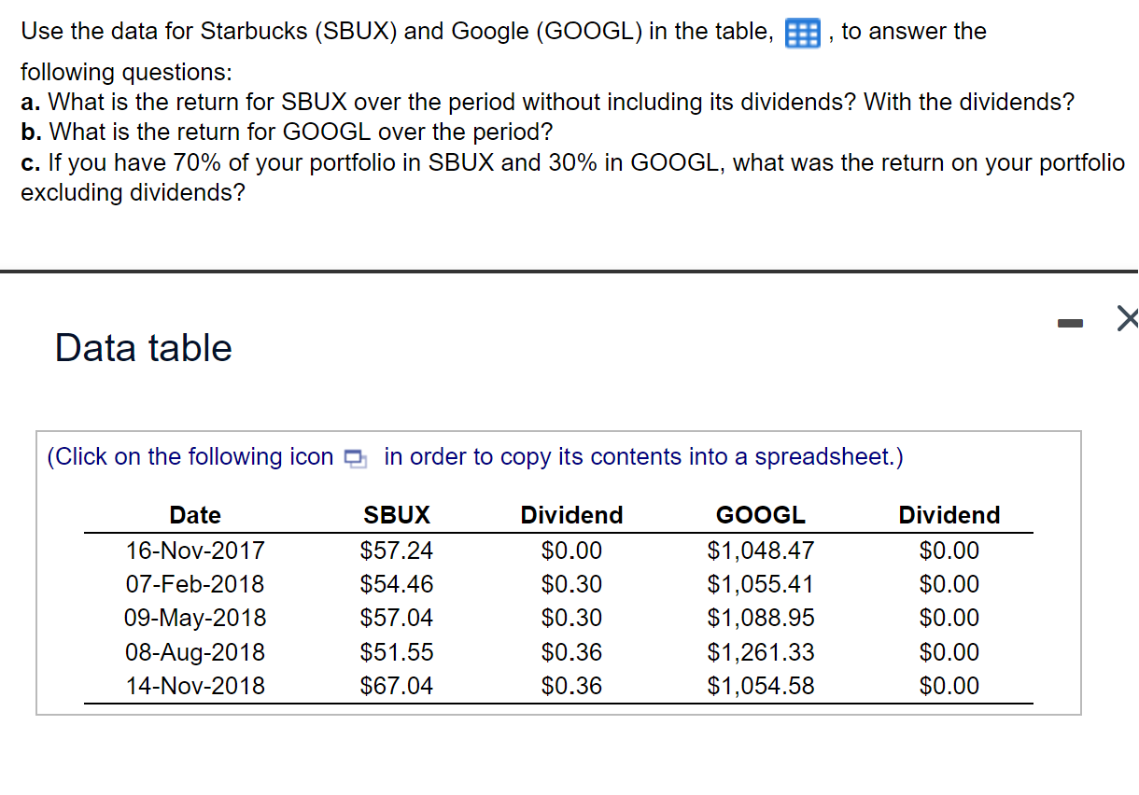The width and height of the screenshot is (1139, 795).
Task: Select the 14-Nov-2018 date cell
Action: tap(194, 686)
